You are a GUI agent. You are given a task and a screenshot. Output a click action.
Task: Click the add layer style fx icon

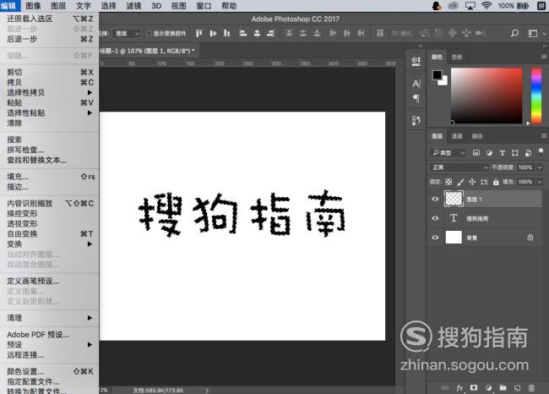pyautogui.click(x=459, y=387)
